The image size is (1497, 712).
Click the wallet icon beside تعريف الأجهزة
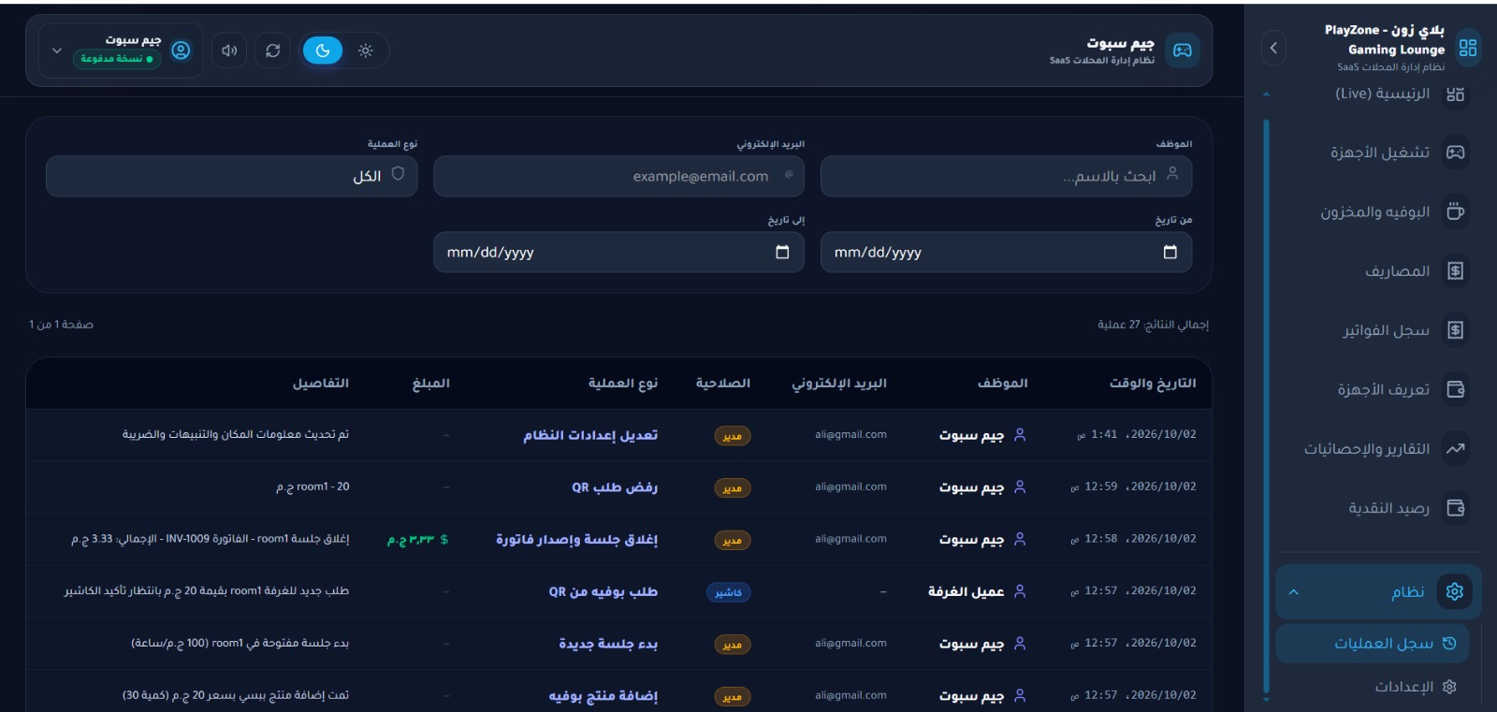[1455, 389]
